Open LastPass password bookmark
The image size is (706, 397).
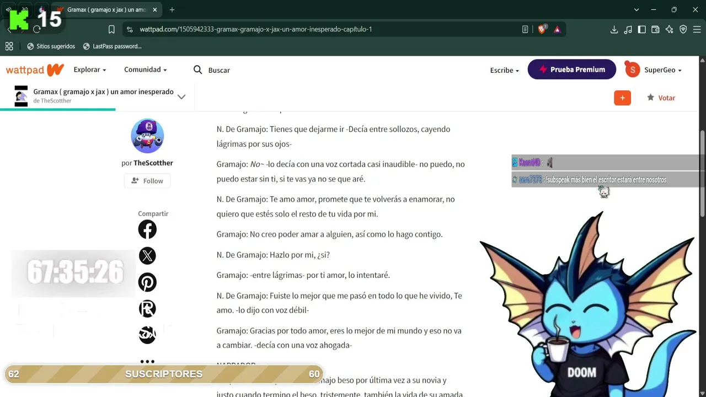point(112,46)
